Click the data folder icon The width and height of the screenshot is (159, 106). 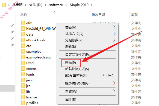[23, 35]
